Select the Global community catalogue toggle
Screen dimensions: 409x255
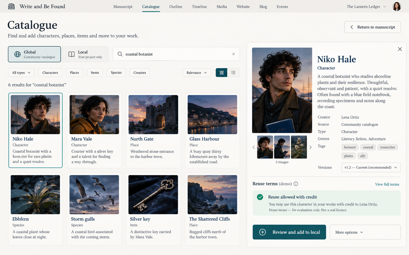tap(34, 54)
